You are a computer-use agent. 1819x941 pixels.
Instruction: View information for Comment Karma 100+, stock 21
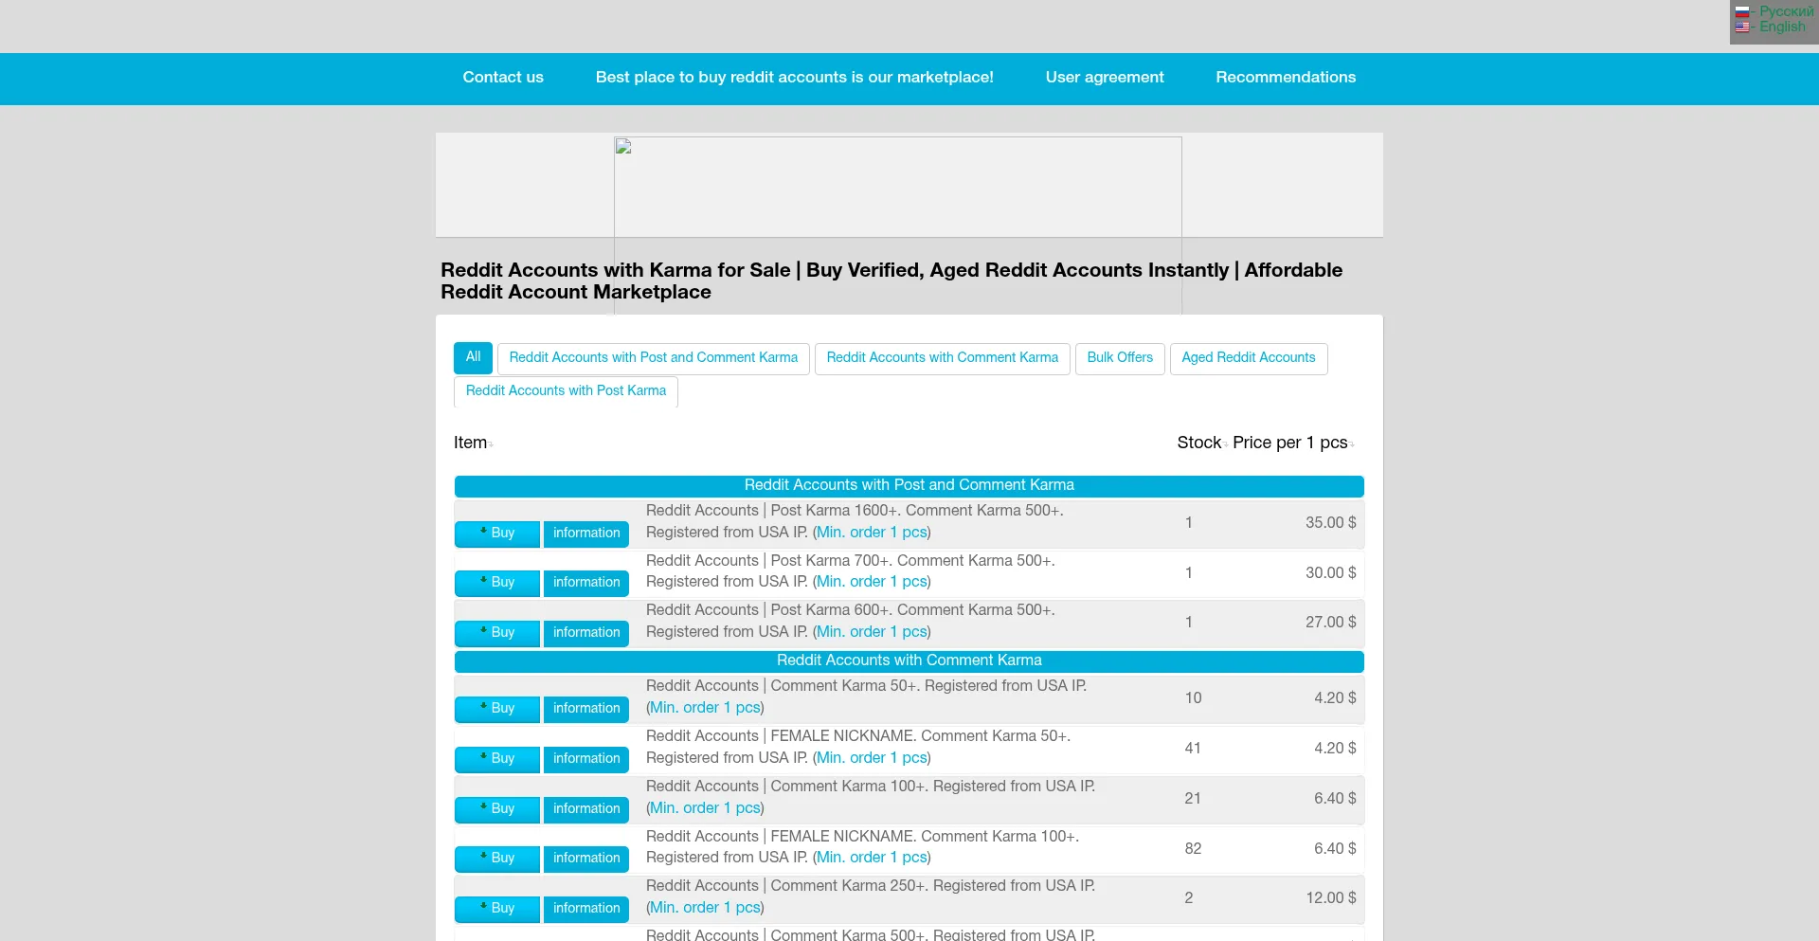pos(586,809)
